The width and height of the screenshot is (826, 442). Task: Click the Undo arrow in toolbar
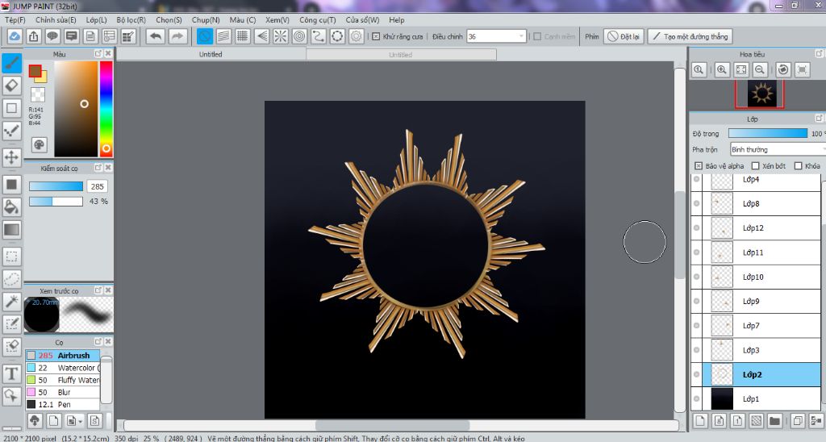(155, 36)
